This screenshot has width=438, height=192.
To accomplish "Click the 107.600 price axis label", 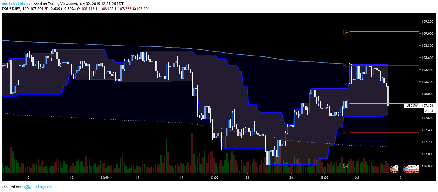I will click(x=427, y=118).
